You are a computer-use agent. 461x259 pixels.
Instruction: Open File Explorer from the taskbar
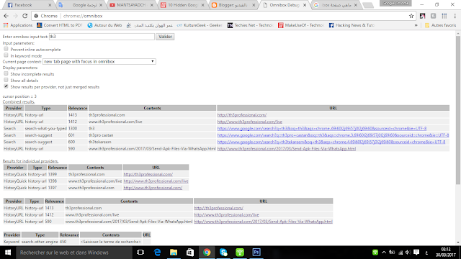pyautogui.click(x=174, y=253)
